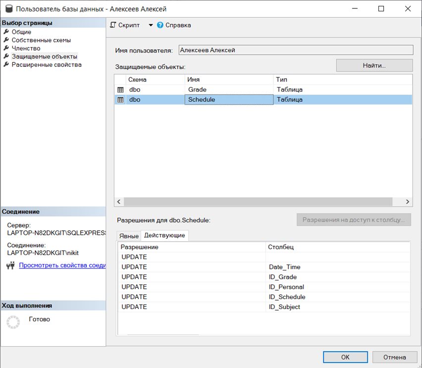
Task: Click table icon of Grade row
Action: click(120, 90)
